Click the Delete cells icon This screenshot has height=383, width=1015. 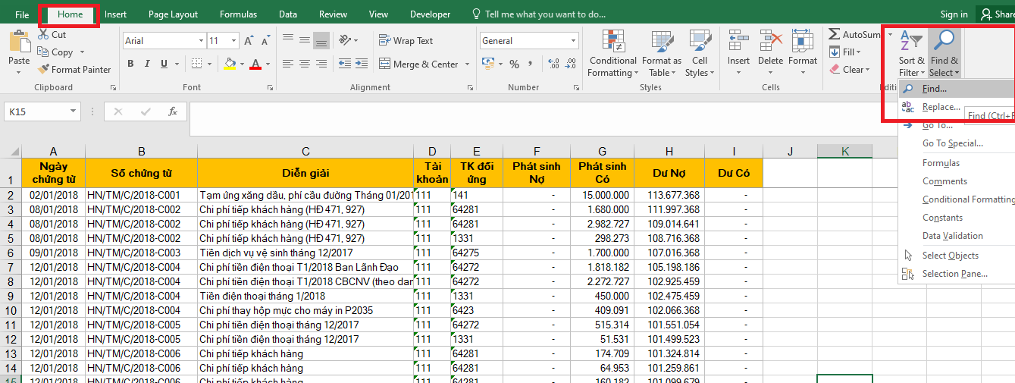770,42
